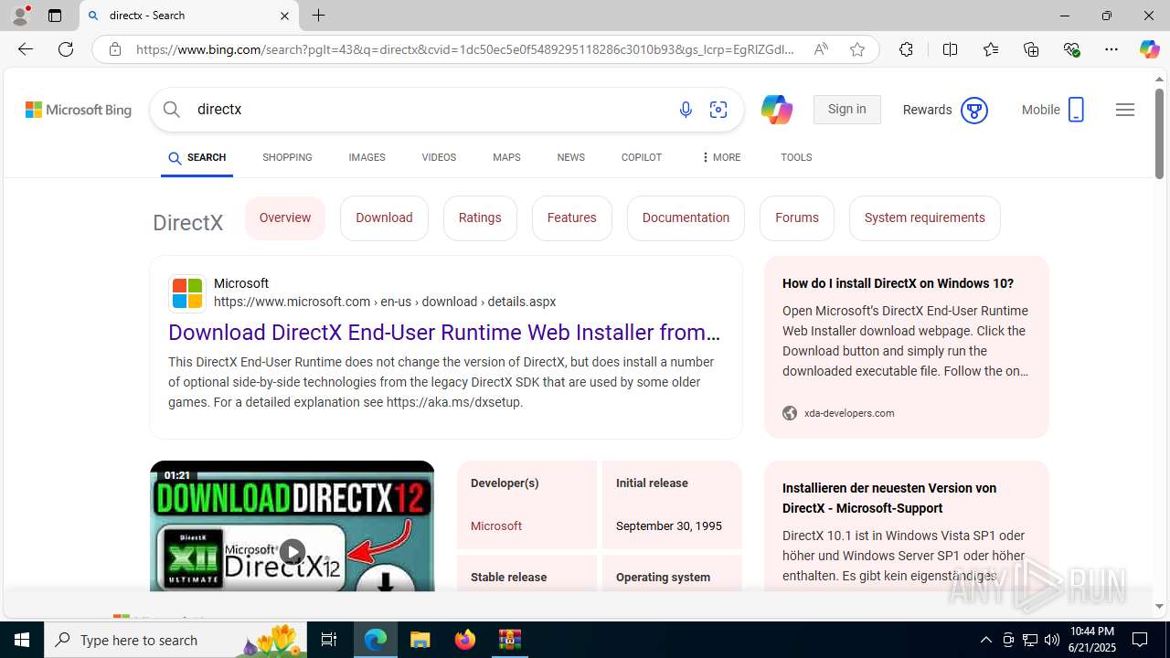Search using voice microphone icon
The height and width of the screenshot is (658, 1170).
686,110
